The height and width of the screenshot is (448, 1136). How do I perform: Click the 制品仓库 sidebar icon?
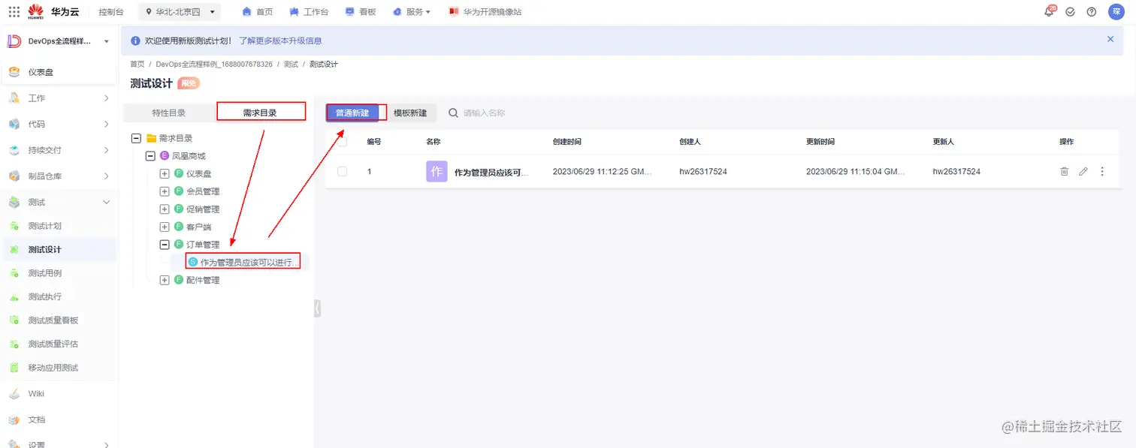[x=14, y=176]
